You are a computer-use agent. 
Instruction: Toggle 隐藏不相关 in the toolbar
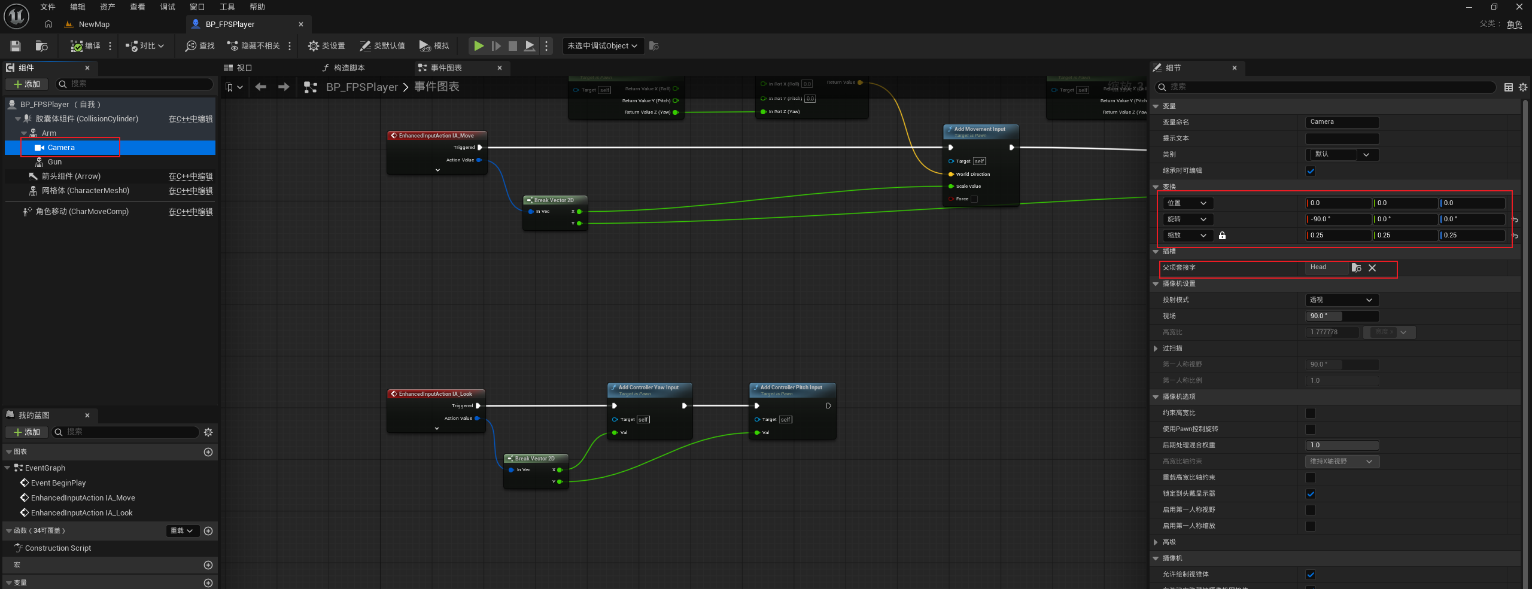point(253,46)
